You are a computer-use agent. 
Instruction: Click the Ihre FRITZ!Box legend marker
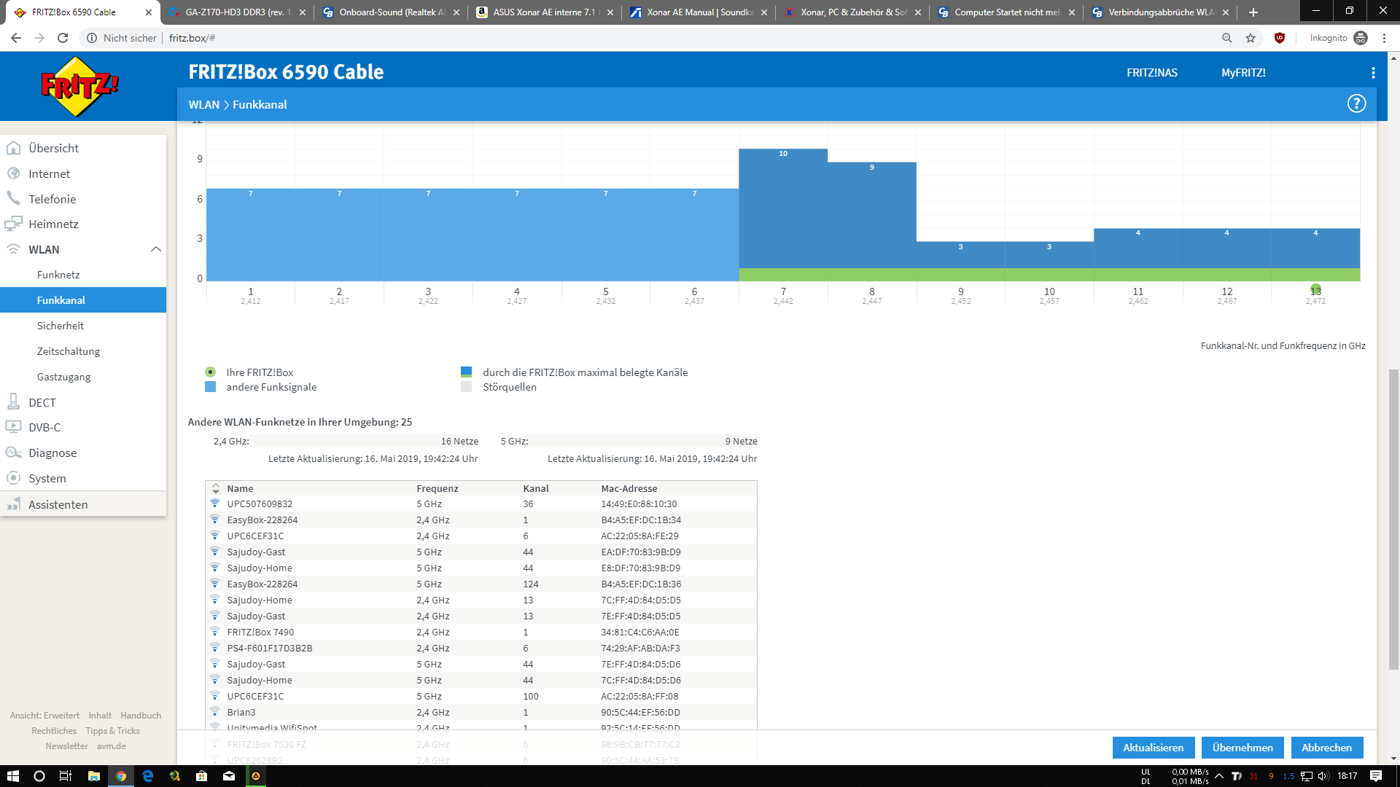click(x=210, y=372)
